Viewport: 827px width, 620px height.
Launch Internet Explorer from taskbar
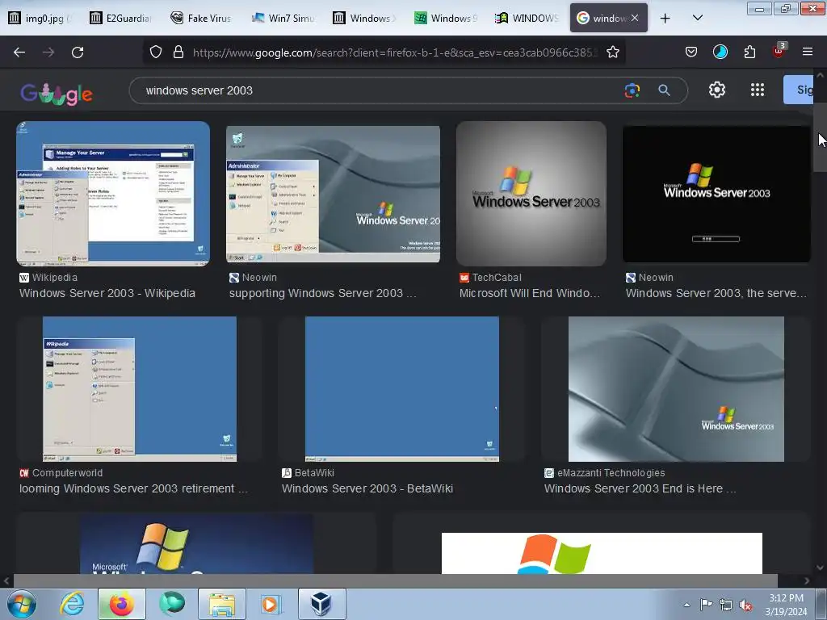pyautogui.click(x=72, y=604)
